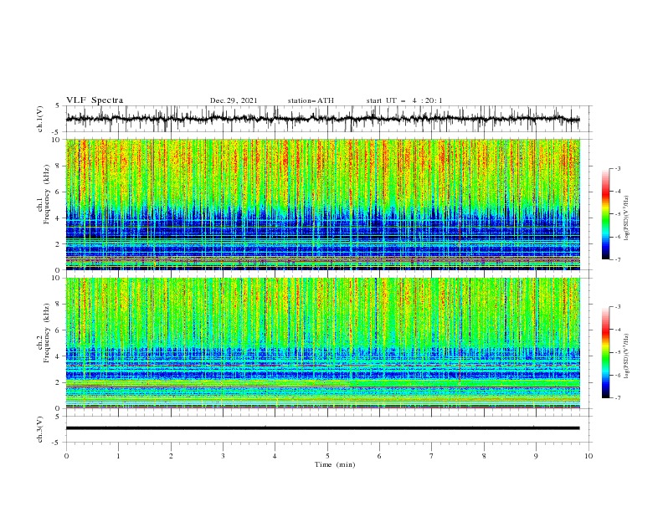Screen dimensions: 663x512
Task: Click the time axis tick label "3"
Action: 223,456
